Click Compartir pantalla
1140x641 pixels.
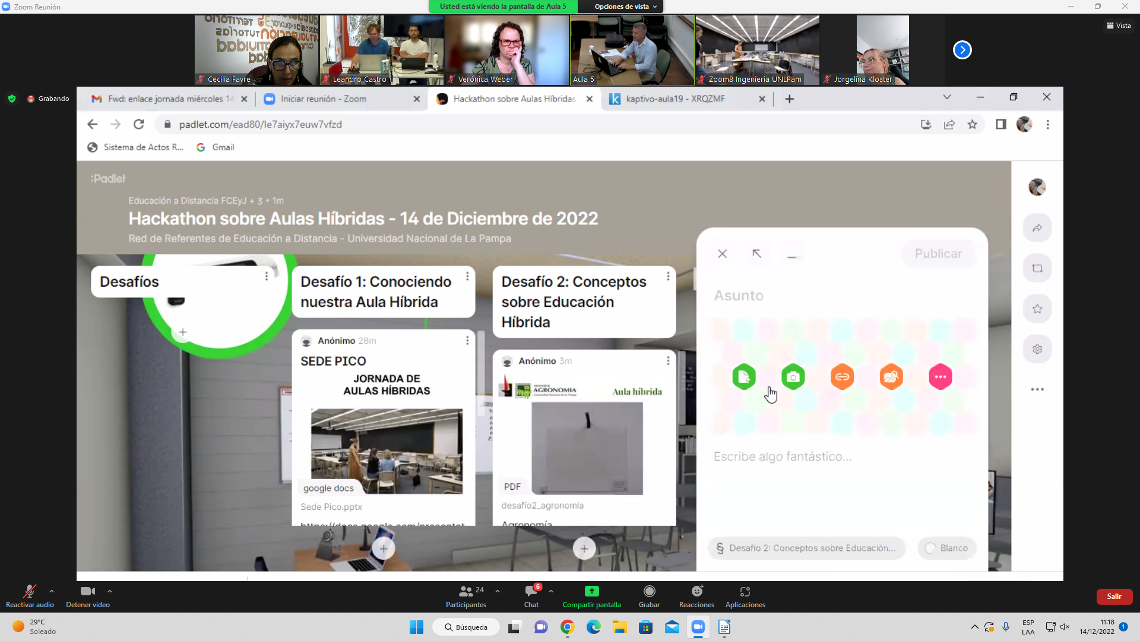tap(592, 596)
